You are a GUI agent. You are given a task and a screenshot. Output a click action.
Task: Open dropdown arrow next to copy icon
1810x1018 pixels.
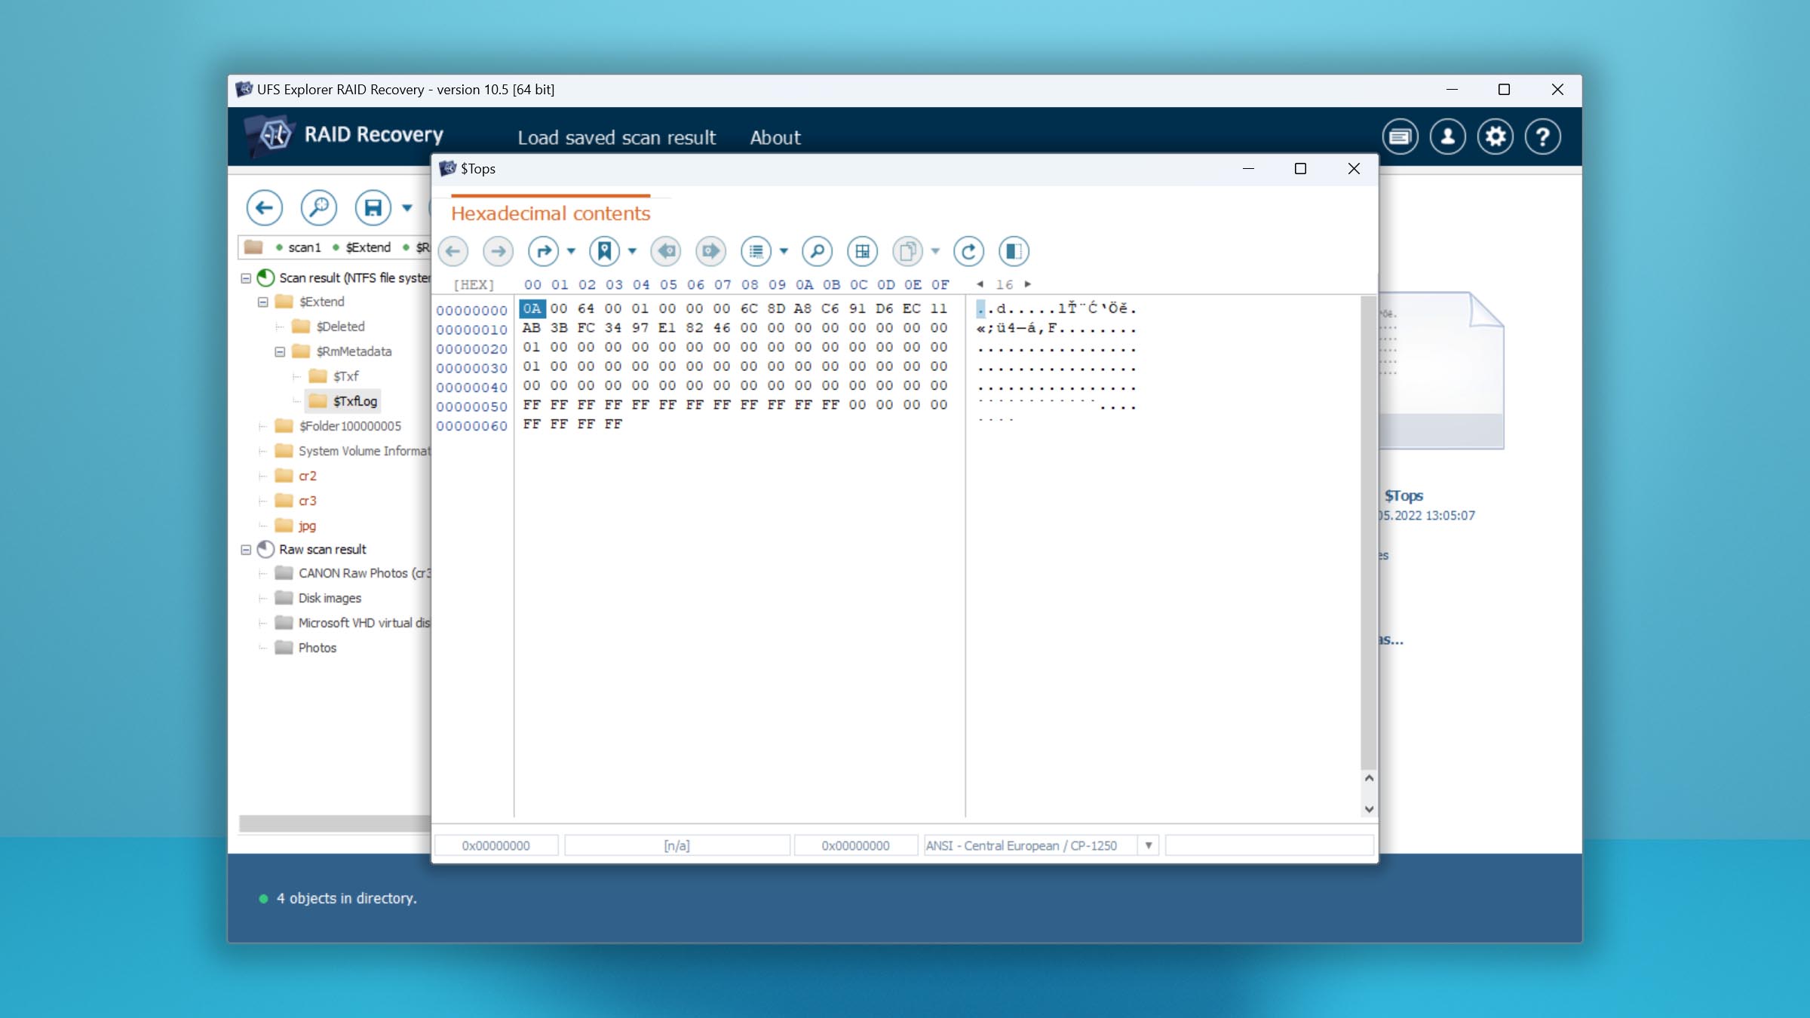(x=935, y=251)
